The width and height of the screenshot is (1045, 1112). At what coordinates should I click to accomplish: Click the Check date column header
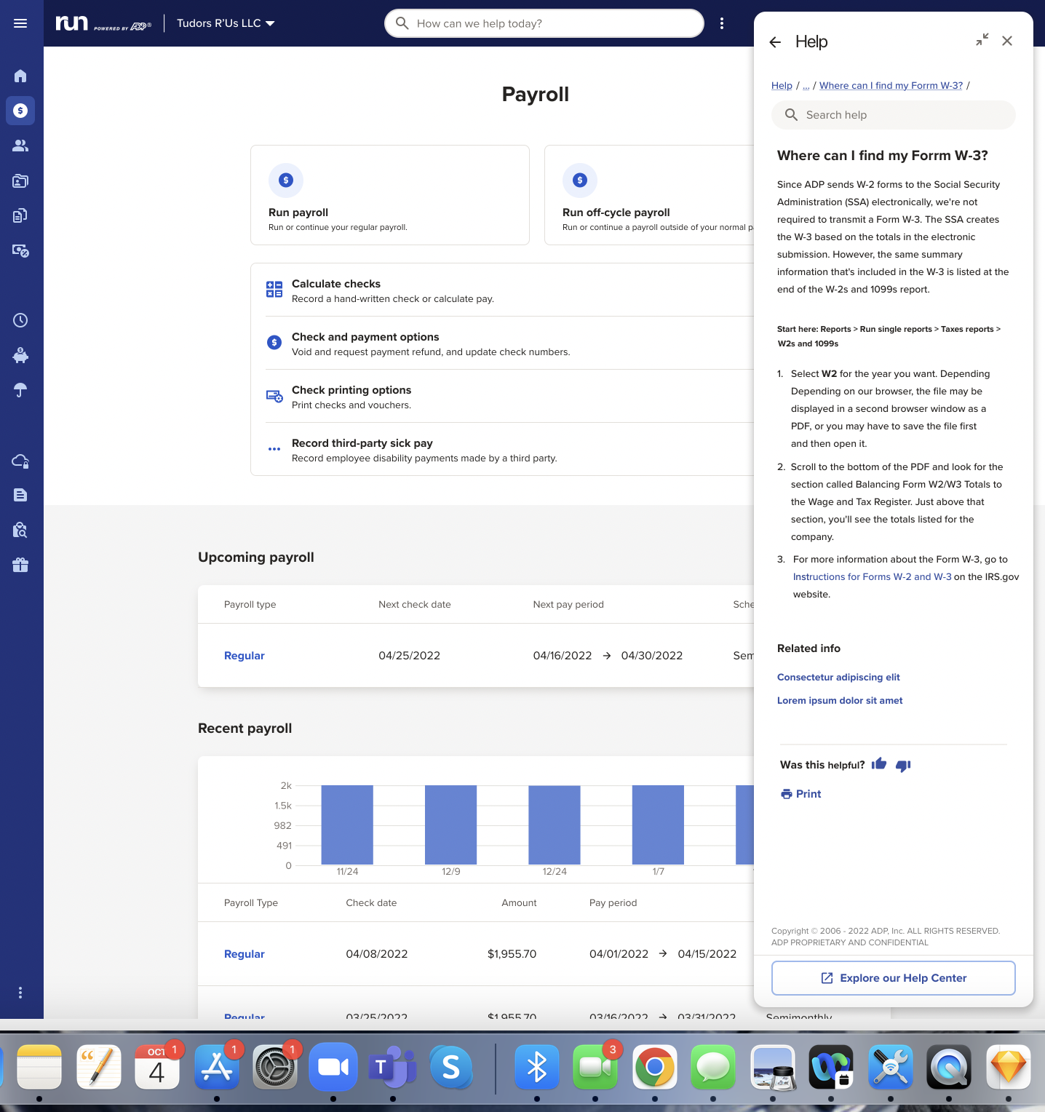point(371,902)
